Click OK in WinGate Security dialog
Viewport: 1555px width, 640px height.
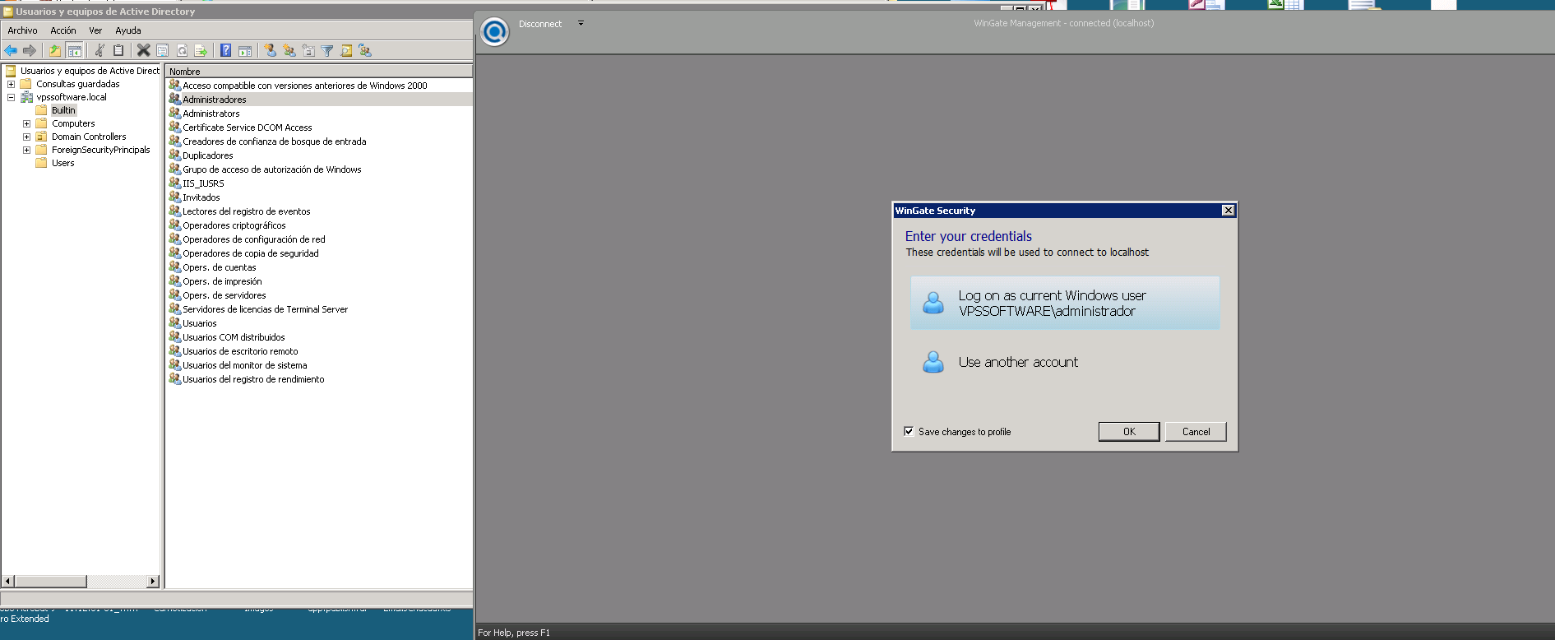click(1129, 432)
